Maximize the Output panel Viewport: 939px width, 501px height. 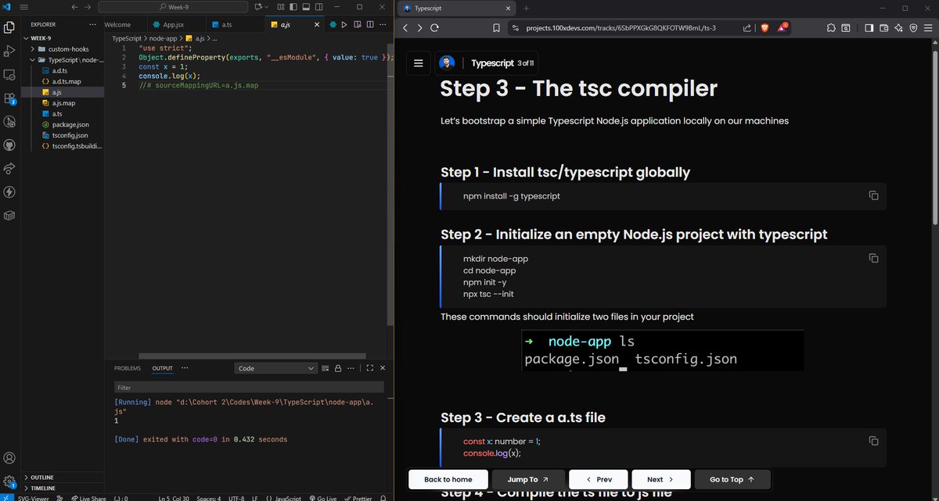(371, 368)
